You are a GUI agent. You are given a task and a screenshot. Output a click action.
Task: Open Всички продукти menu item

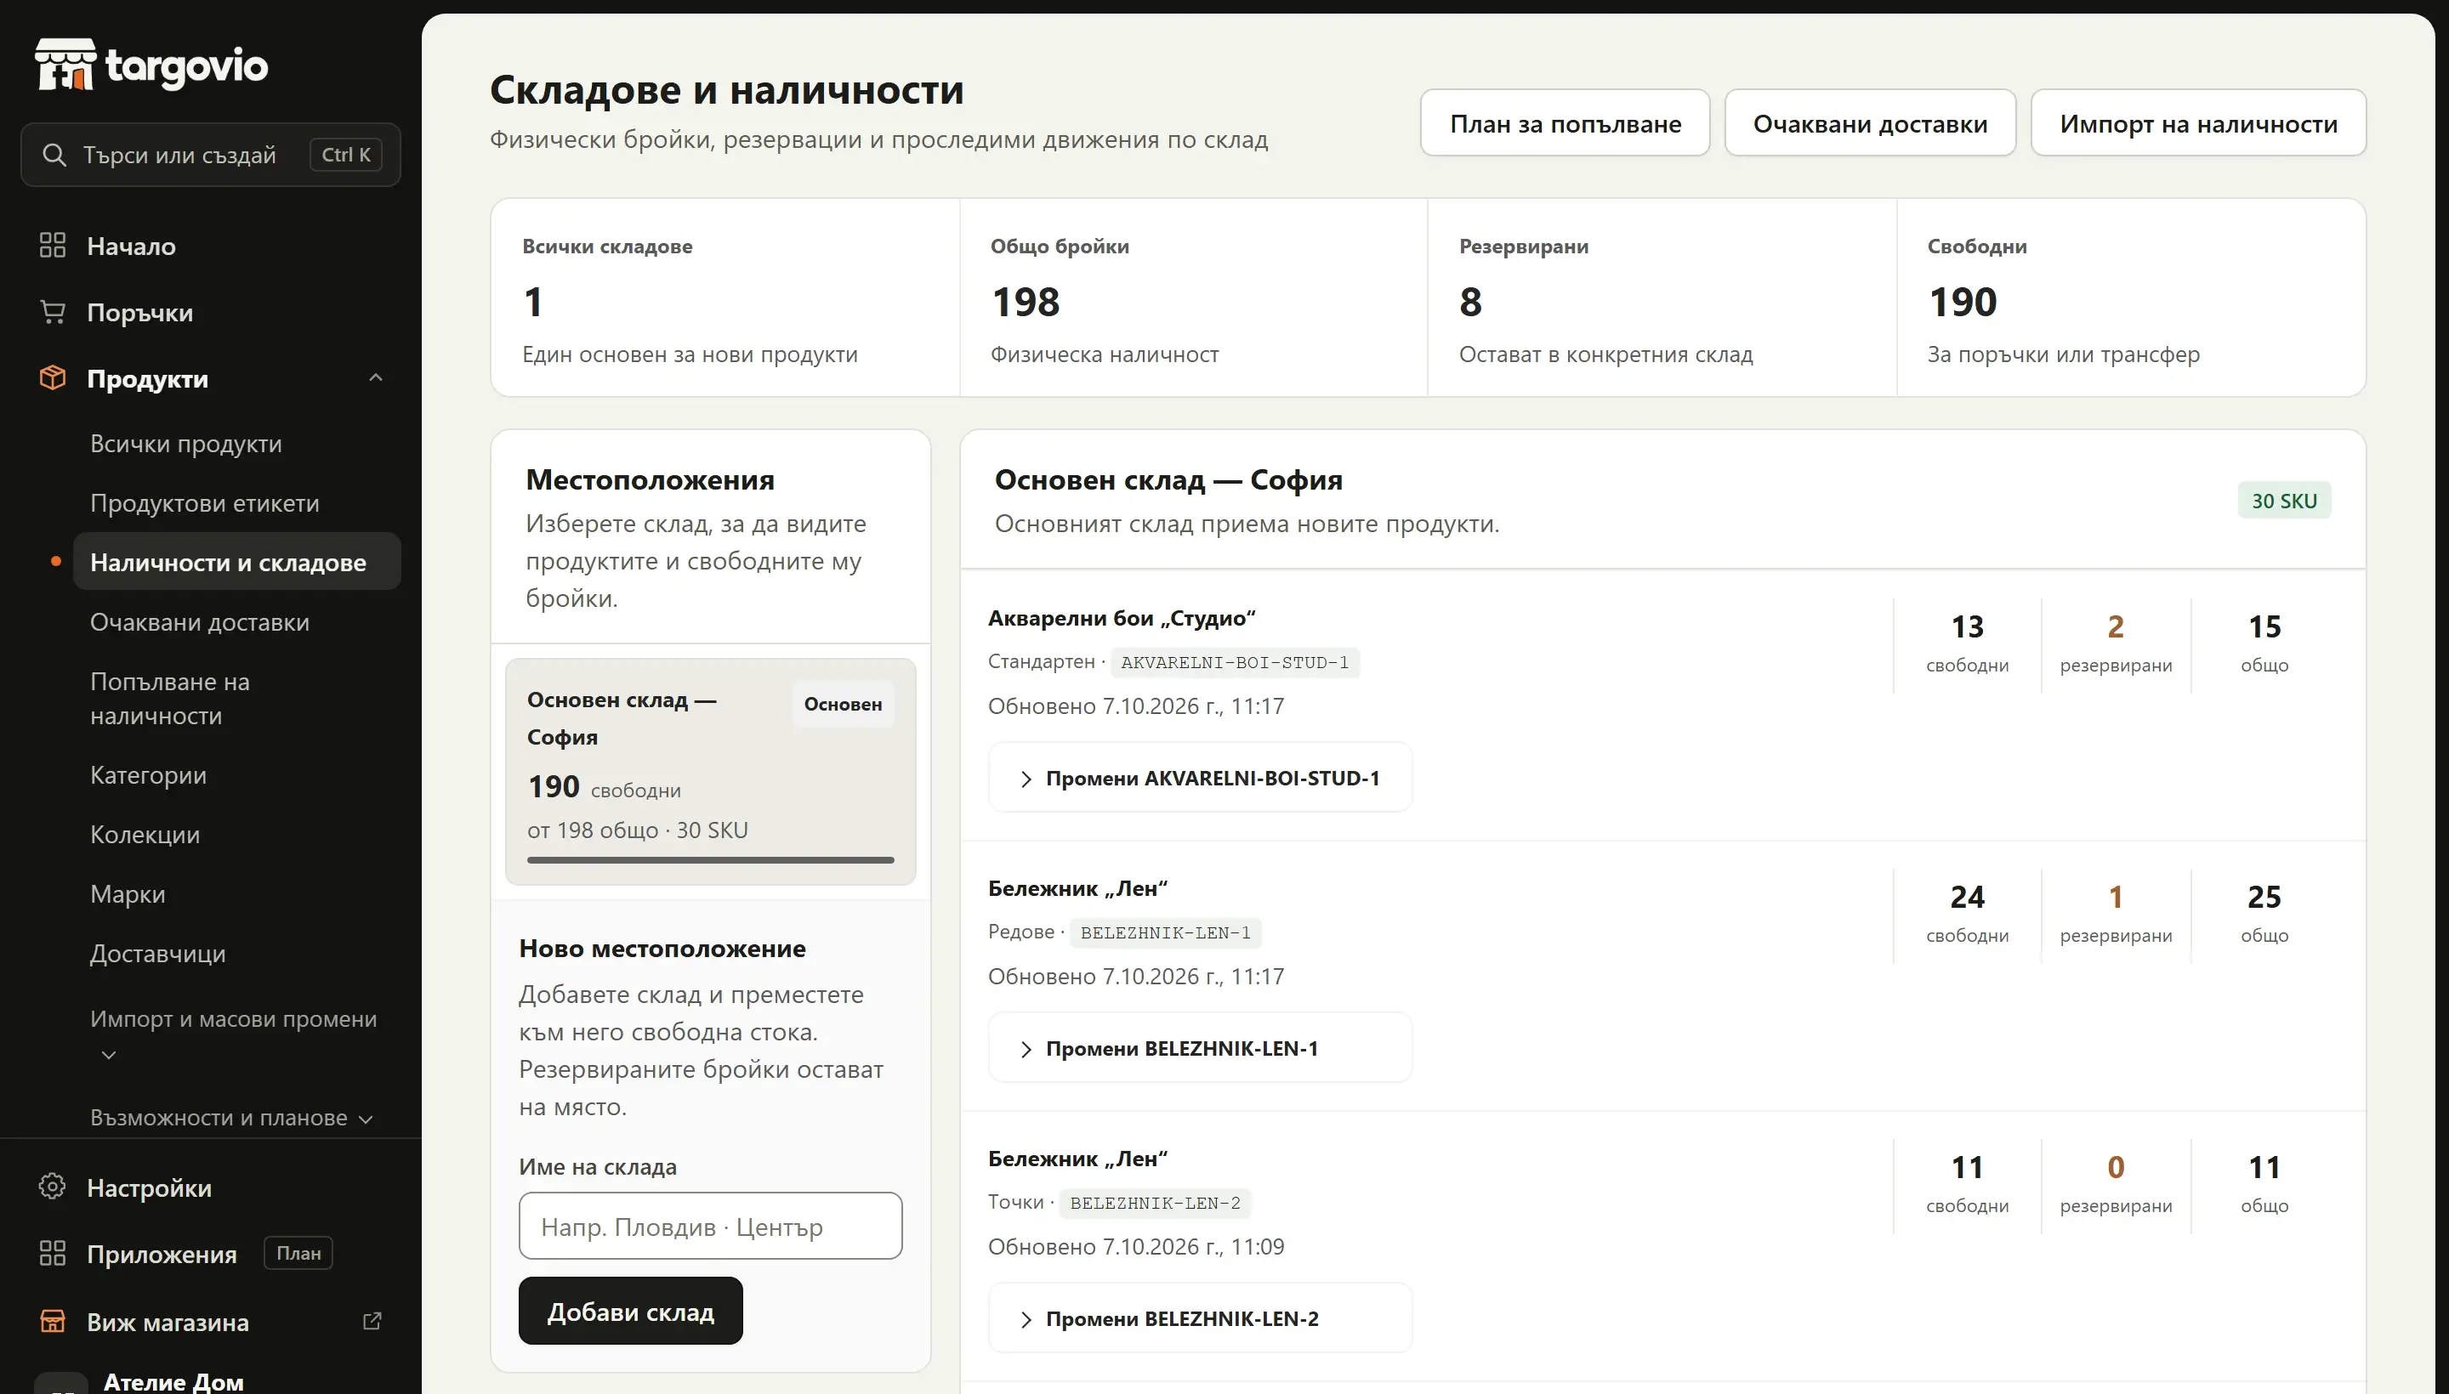186,444
